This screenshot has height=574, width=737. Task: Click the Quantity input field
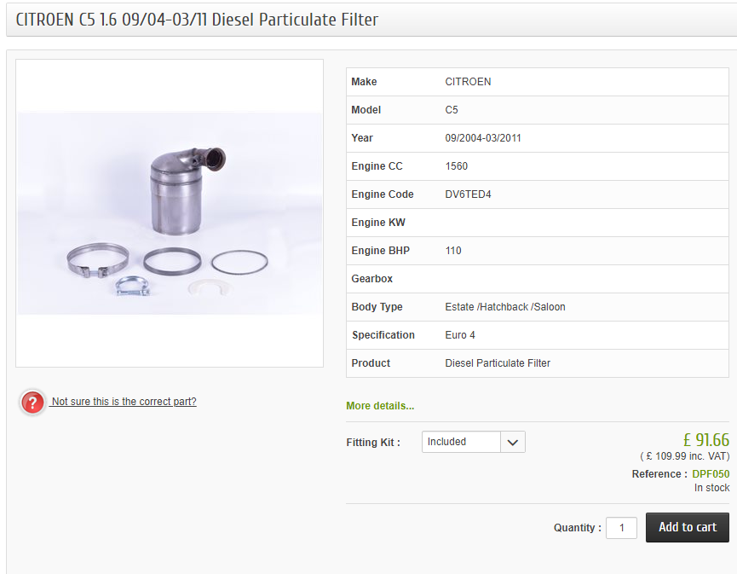pos(621,527)
